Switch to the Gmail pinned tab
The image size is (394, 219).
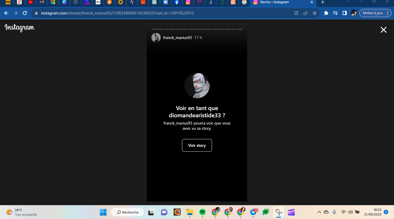pyautogui.click(x=42, y=2)
